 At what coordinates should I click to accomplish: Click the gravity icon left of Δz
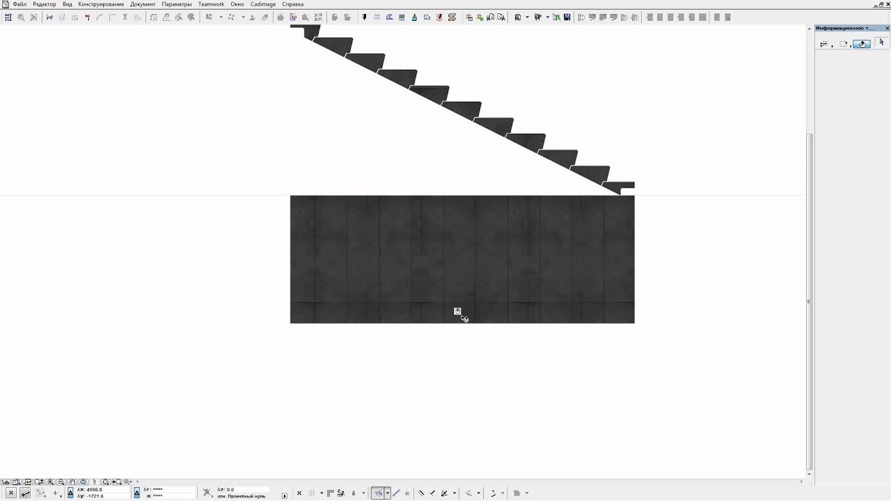tap(207, 493)
